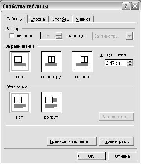Increase left indent with up arrow
Viewport: 141px width, 164px height.
pyautogui.click(x=130, y=61)
